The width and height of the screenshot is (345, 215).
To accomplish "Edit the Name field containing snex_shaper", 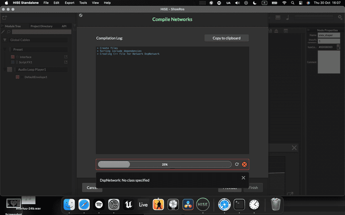I will [329, 35].
